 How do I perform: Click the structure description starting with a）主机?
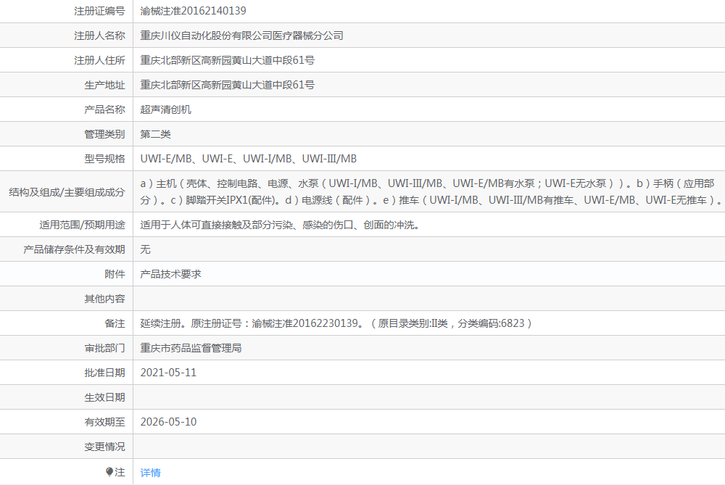click(431, 192)
